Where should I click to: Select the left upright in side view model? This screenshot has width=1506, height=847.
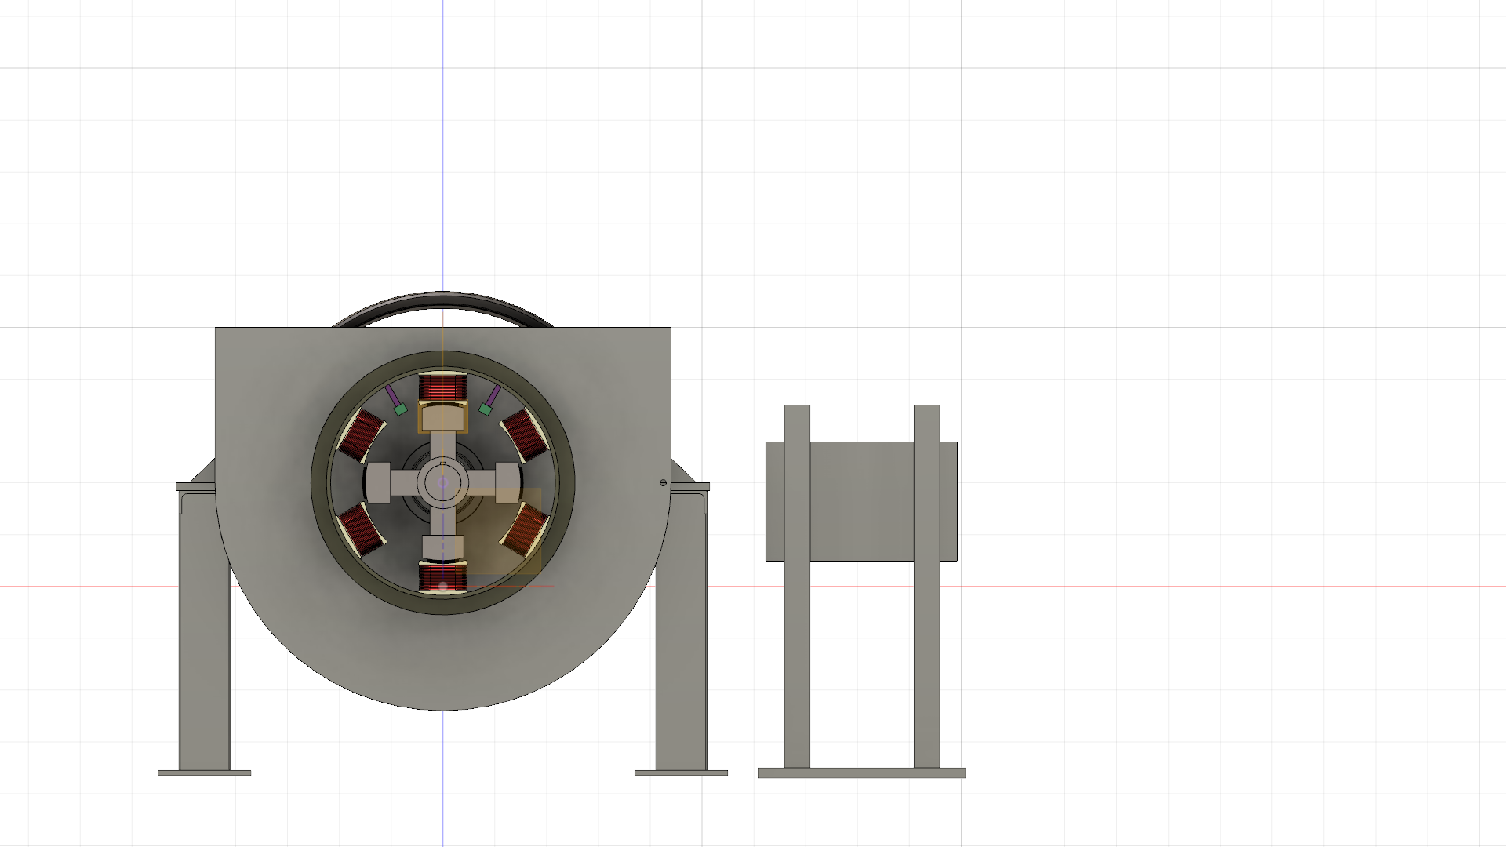tap(797, 587)
